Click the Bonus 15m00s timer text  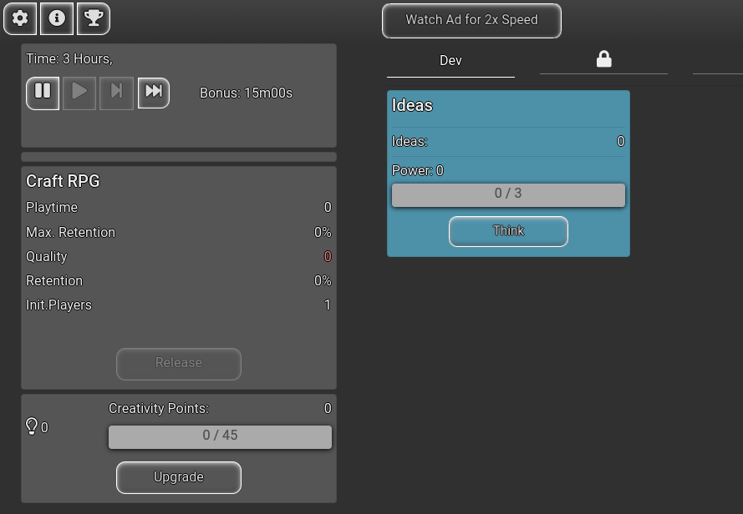click(x=246, y=93)
